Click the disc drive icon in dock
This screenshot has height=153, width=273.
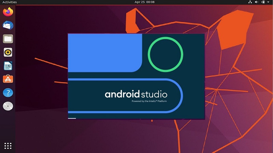pyautogui.click(x=8, y=106)
